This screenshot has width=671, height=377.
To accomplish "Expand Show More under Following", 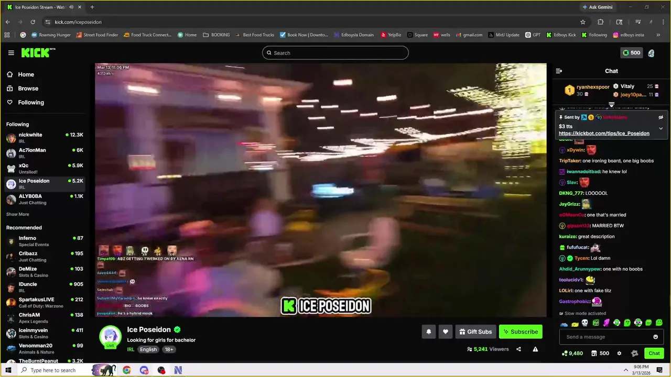I will [x=18, y=214].
